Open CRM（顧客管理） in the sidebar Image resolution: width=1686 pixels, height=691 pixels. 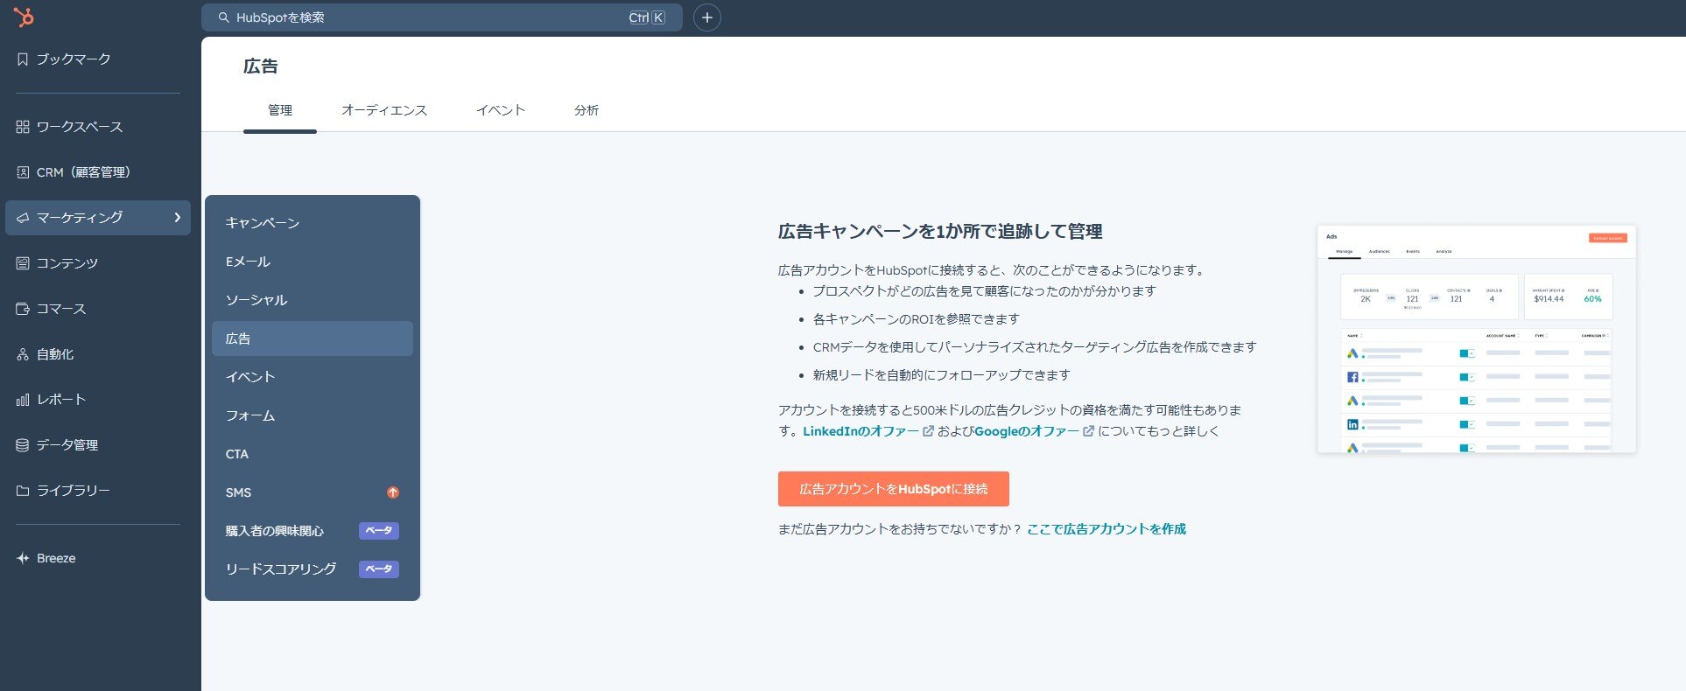[x=98, y=172]
